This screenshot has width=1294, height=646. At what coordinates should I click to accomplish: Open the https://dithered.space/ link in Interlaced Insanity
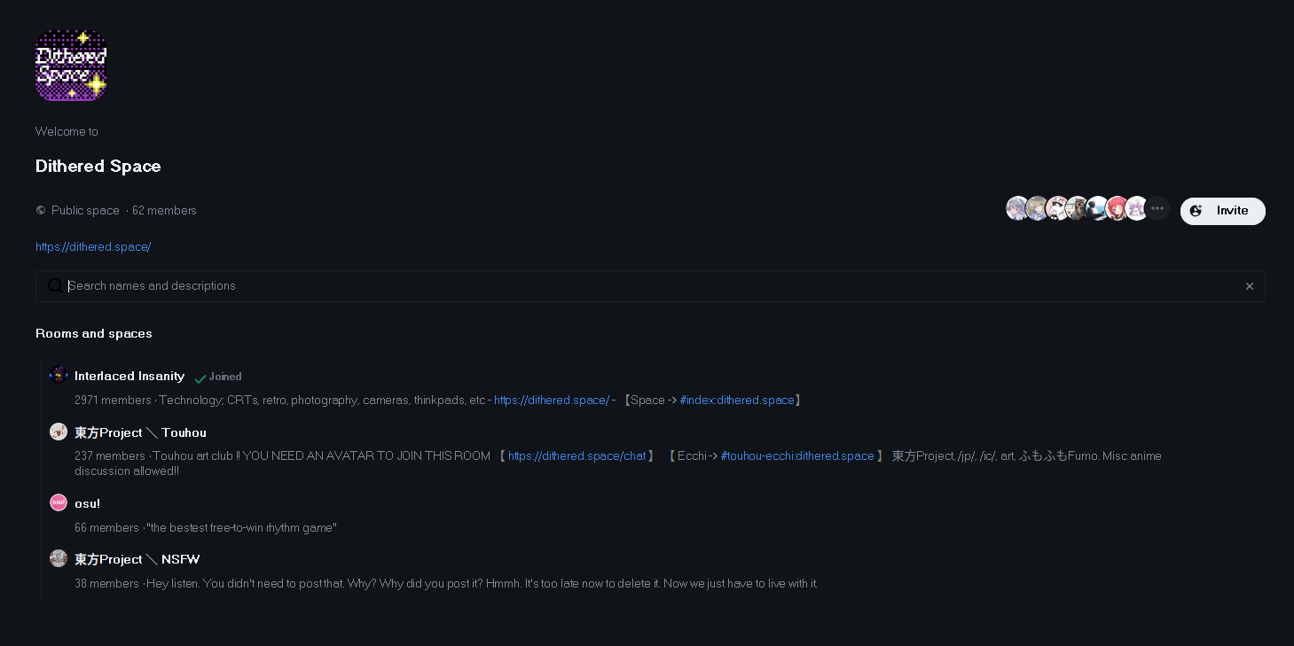click(x=552, y=401)
